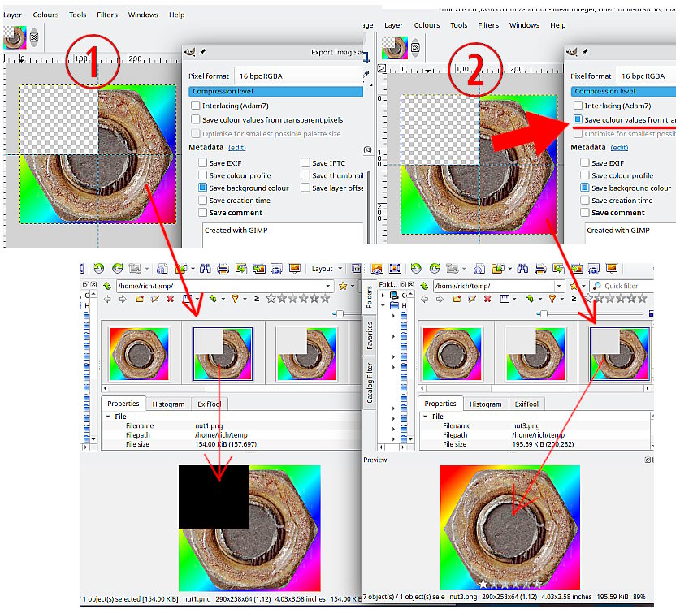Open file info icon in nut1.png browser

coord(162,269)
